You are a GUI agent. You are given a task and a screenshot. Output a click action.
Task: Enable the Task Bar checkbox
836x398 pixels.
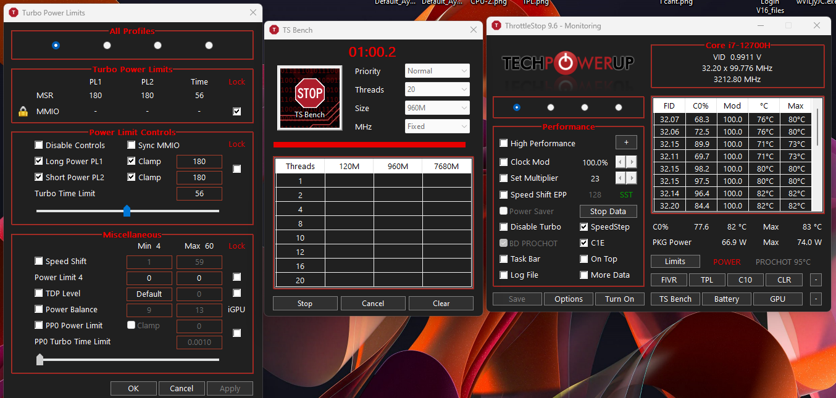click(x=504, y=259)
